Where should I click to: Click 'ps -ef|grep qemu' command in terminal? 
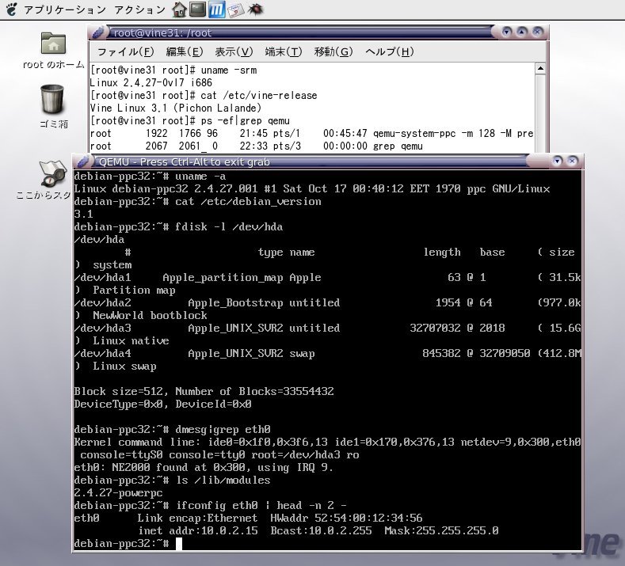245,120
